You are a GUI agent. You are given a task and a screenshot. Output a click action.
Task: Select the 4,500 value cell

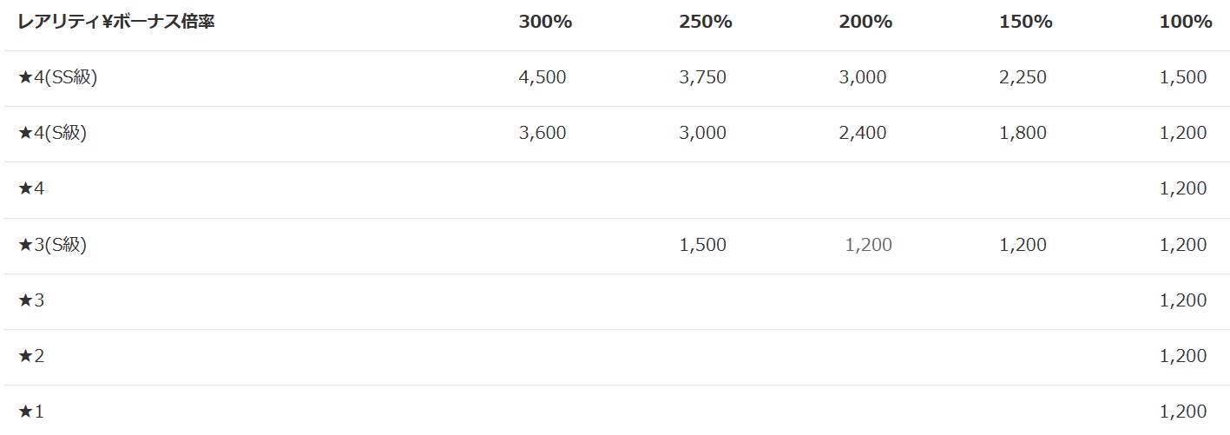[543, 77]
